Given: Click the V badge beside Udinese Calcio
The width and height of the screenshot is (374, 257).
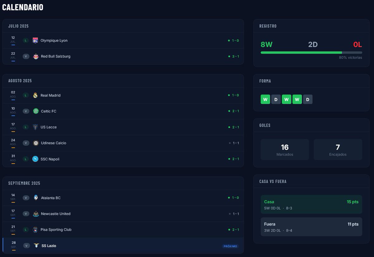Looking at the screenshot, I should [x=26, y=143].
